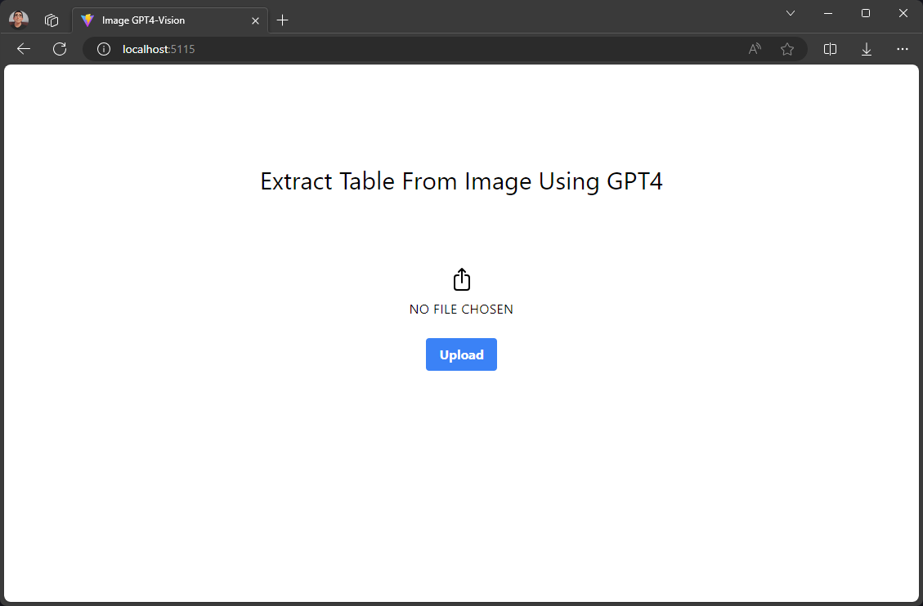The width and height of the screenshot is (923, 606).
Task: Open Settings and more ellipsis menu
Action: (x=903, y=49)
